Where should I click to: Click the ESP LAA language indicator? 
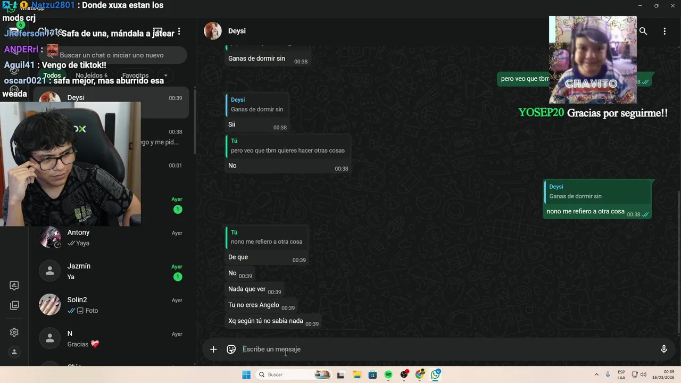pos(621,374)
